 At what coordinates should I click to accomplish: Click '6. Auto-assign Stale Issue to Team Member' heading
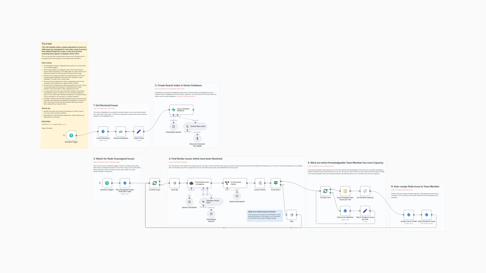(415, 187)
